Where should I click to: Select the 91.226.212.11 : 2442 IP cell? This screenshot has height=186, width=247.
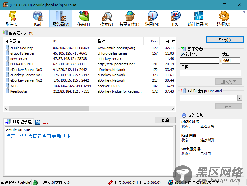coord(70,70)
